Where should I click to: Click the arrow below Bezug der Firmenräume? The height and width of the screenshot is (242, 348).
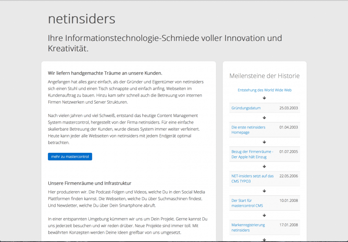[x=264, y=166]
